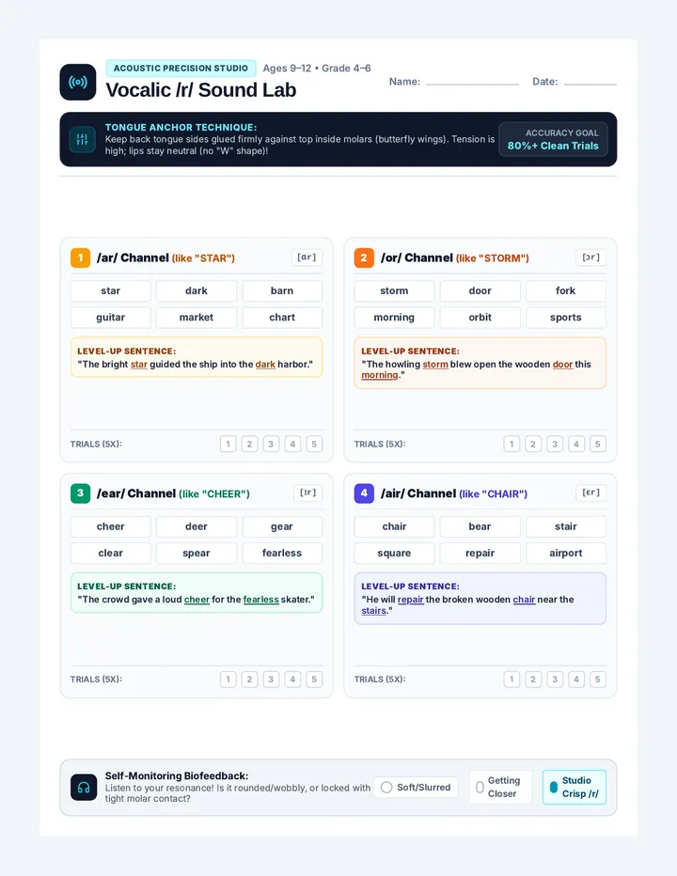Click the [ɑr] phonetic symbol tag

click(307, 258)
